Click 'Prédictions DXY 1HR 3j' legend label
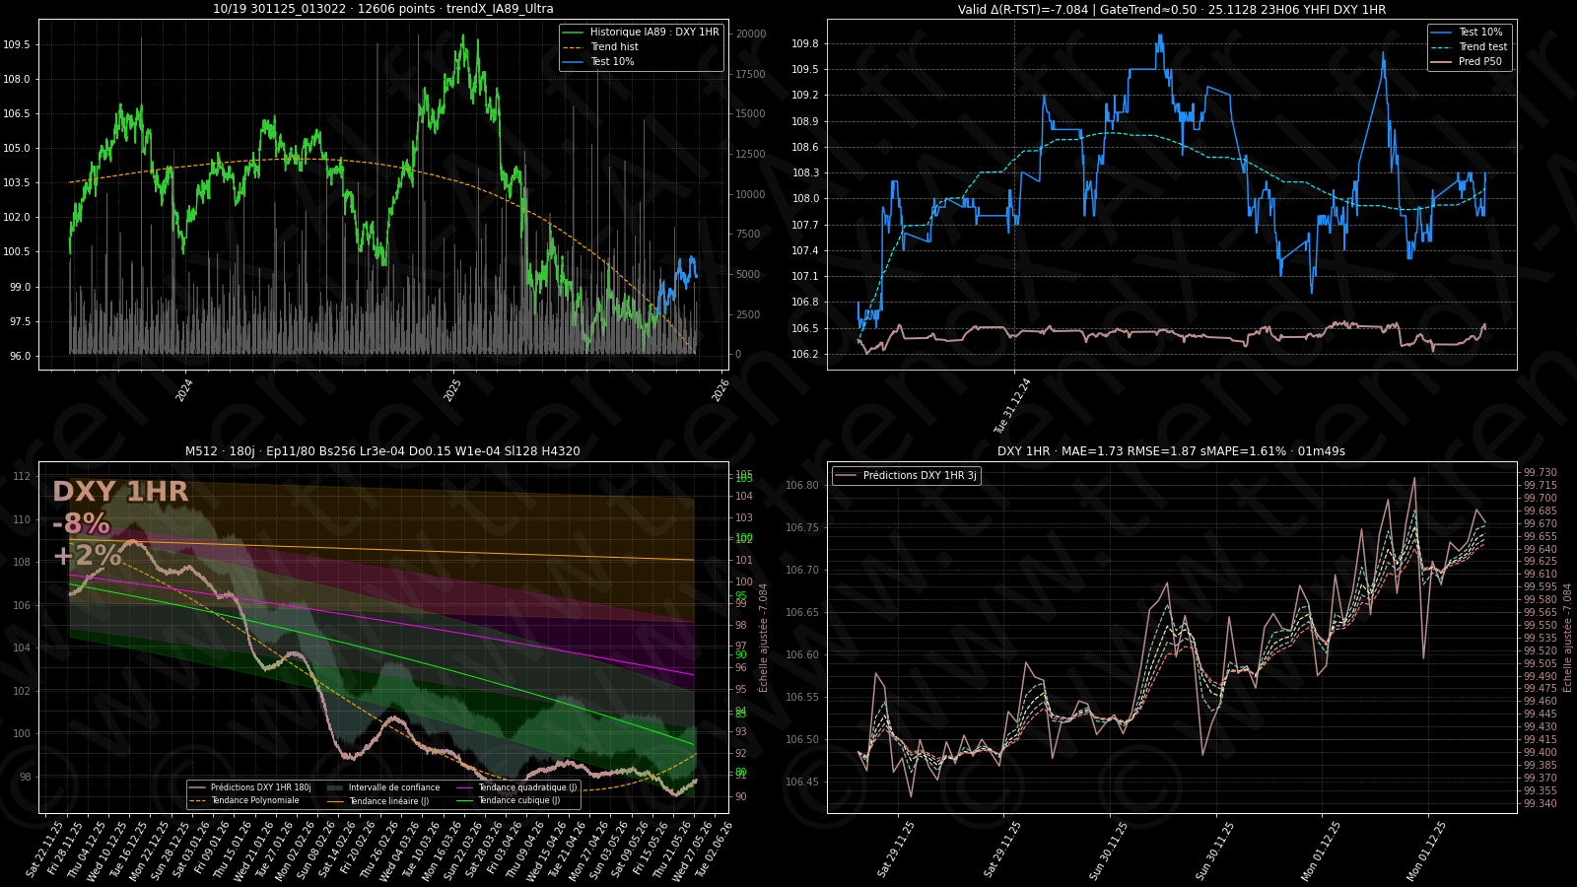 click(919, 476)
